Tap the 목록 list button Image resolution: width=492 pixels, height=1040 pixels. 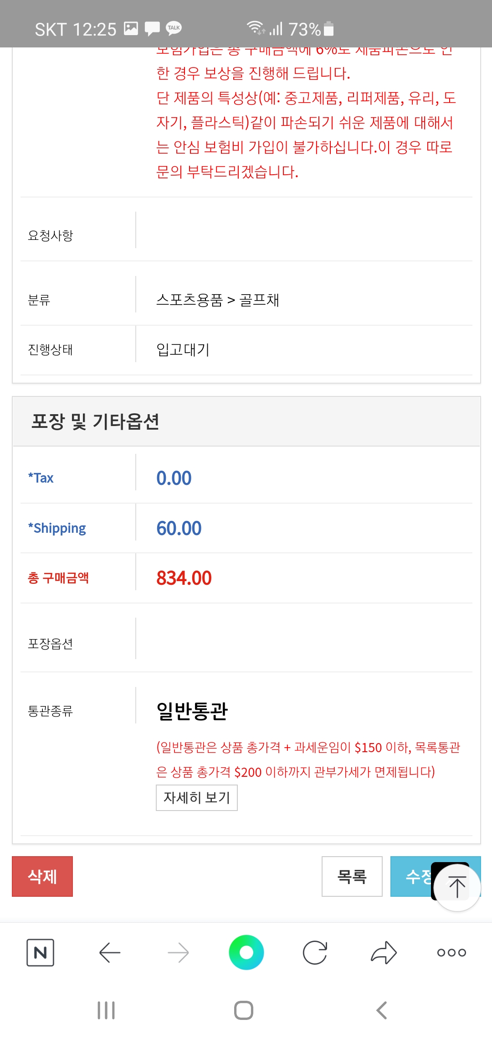point(352,876)
